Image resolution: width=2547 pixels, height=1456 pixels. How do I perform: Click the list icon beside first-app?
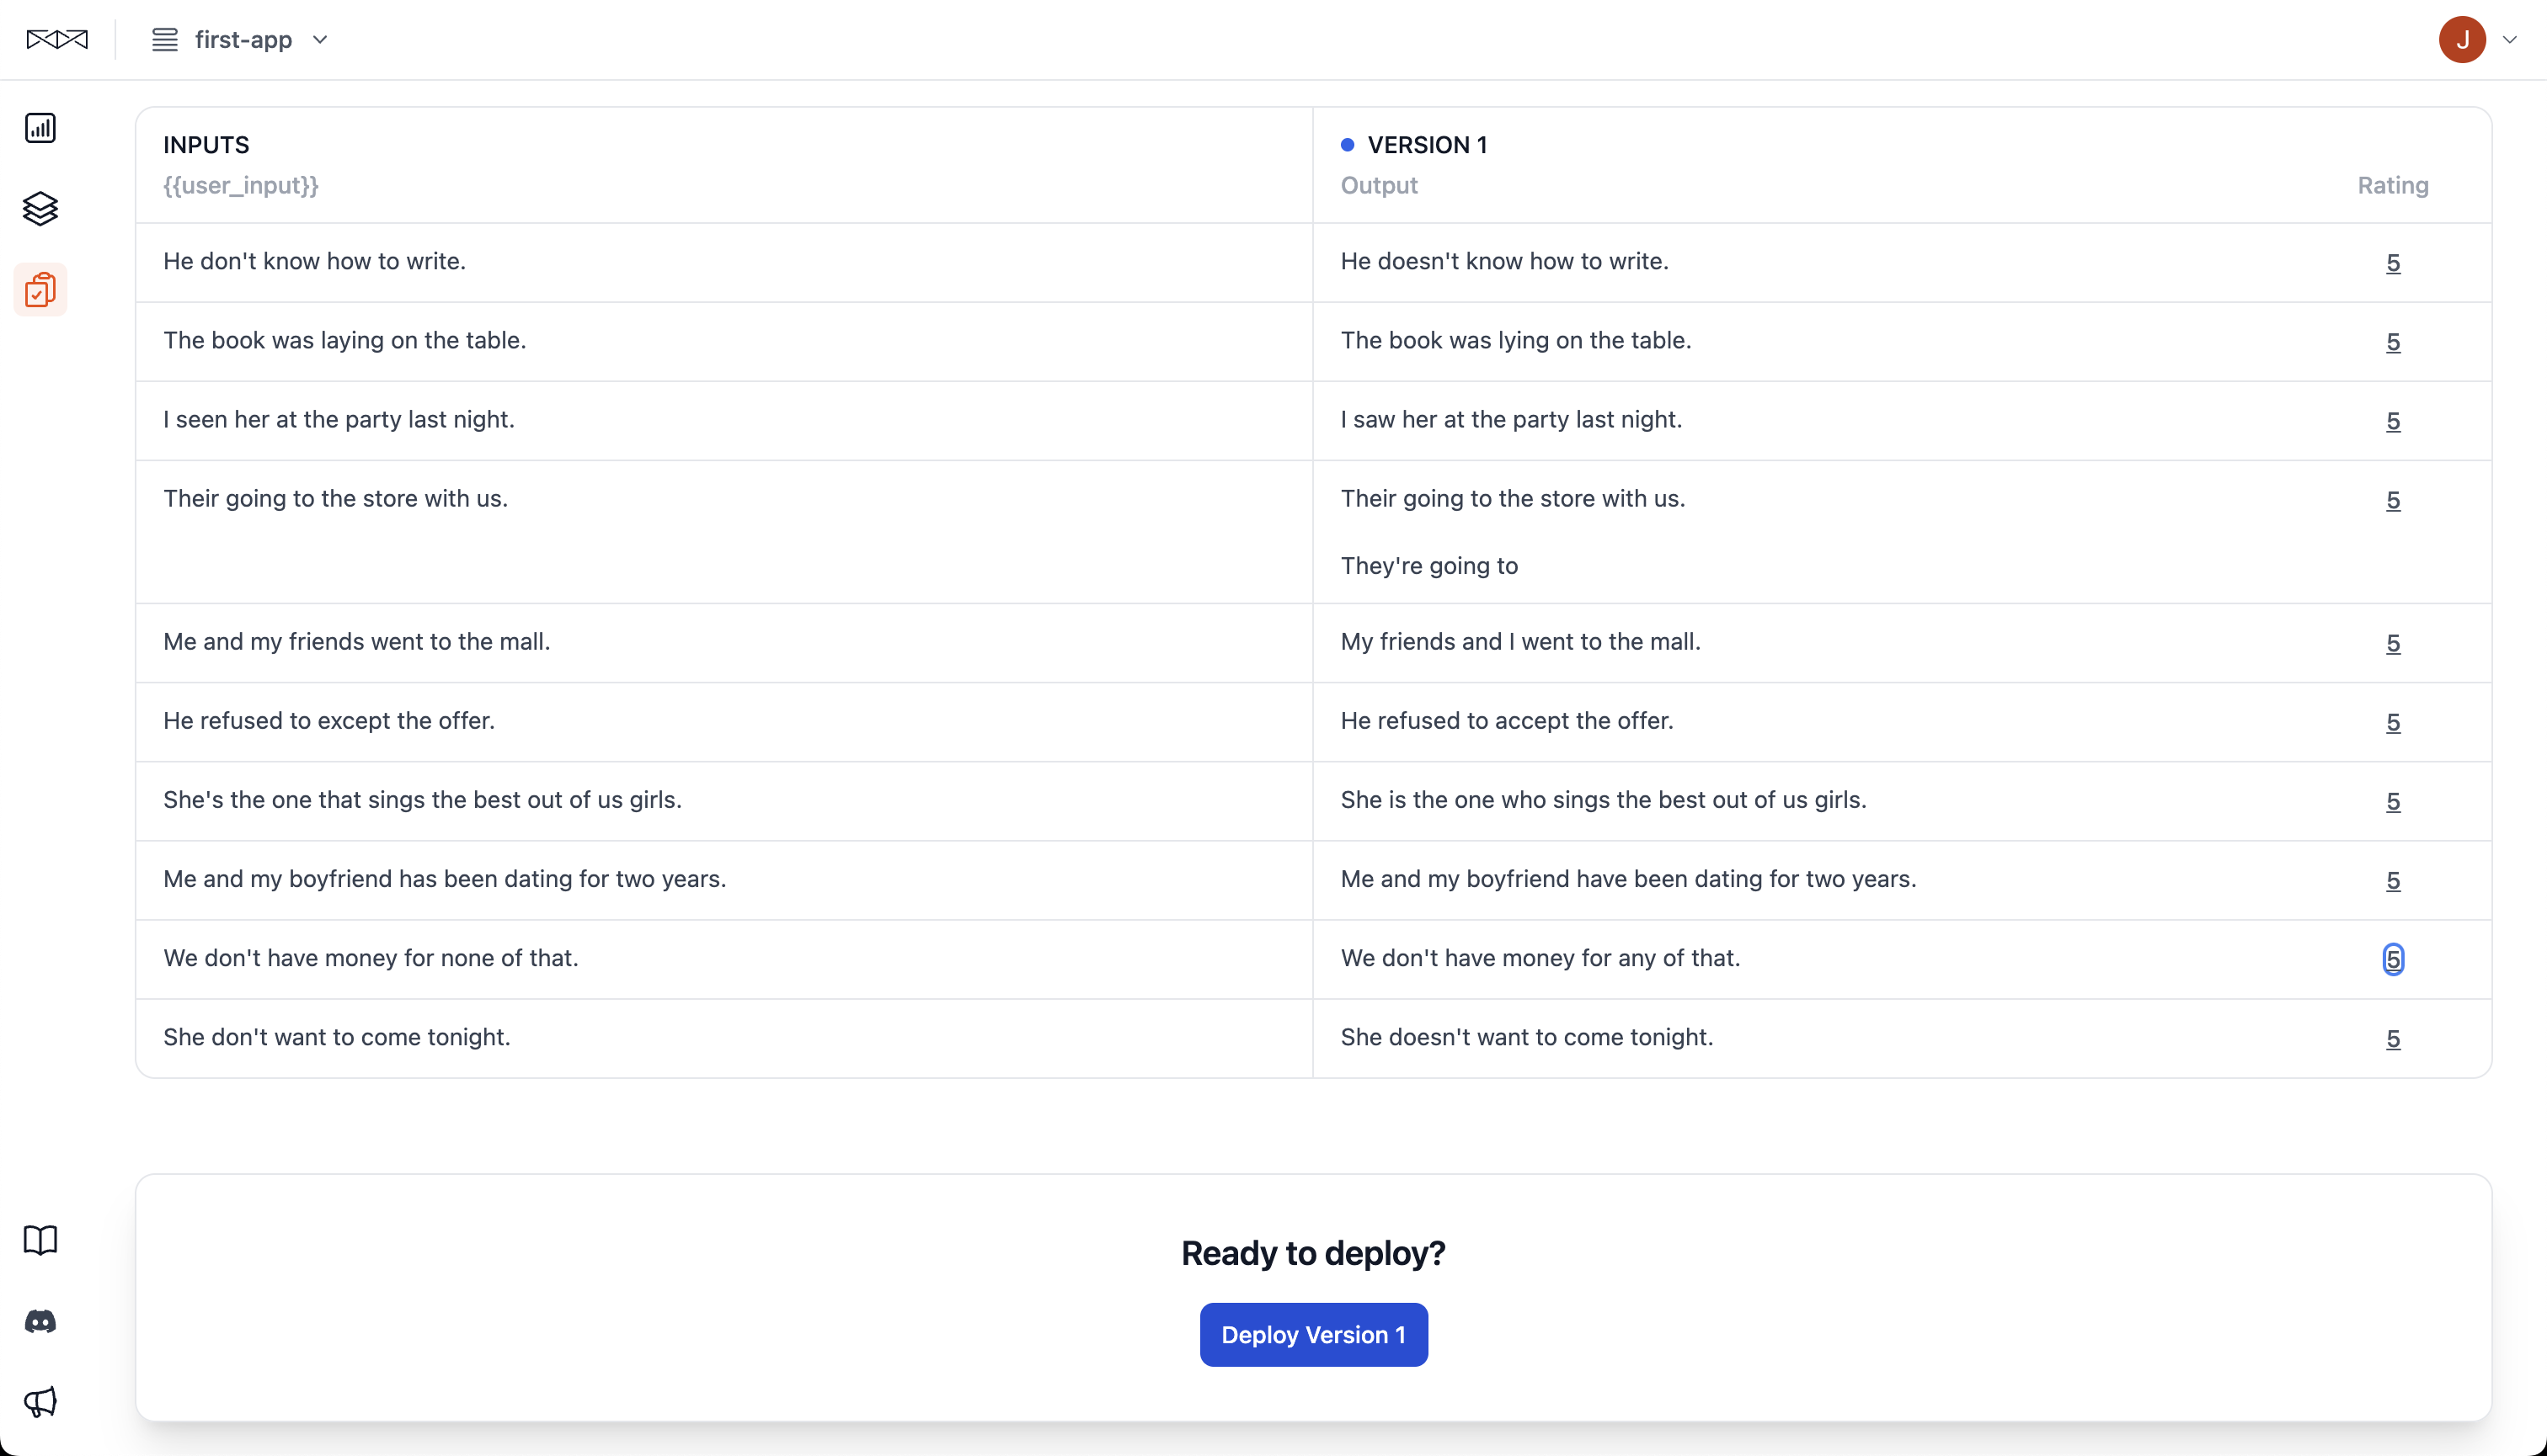164,39
